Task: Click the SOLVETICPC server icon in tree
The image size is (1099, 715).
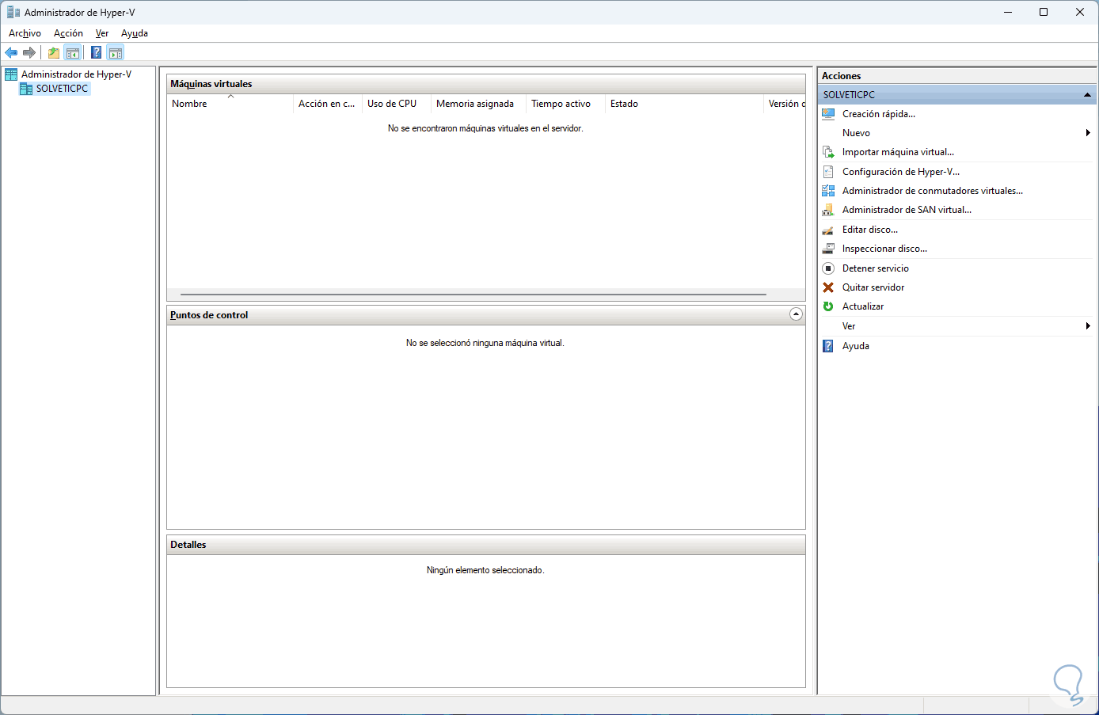Action: [x=26, y=89]
